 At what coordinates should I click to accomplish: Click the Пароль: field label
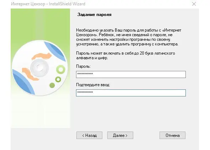(83, 66)
